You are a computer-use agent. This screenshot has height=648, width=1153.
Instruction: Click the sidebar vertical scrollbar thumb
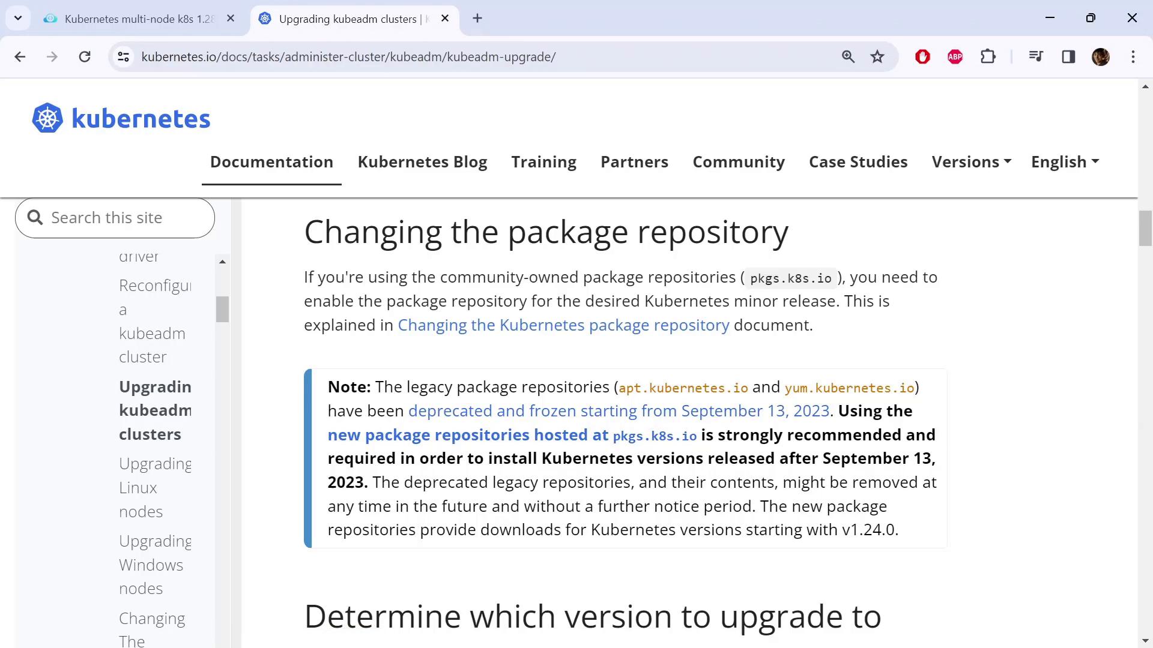[x=222, y=310]
